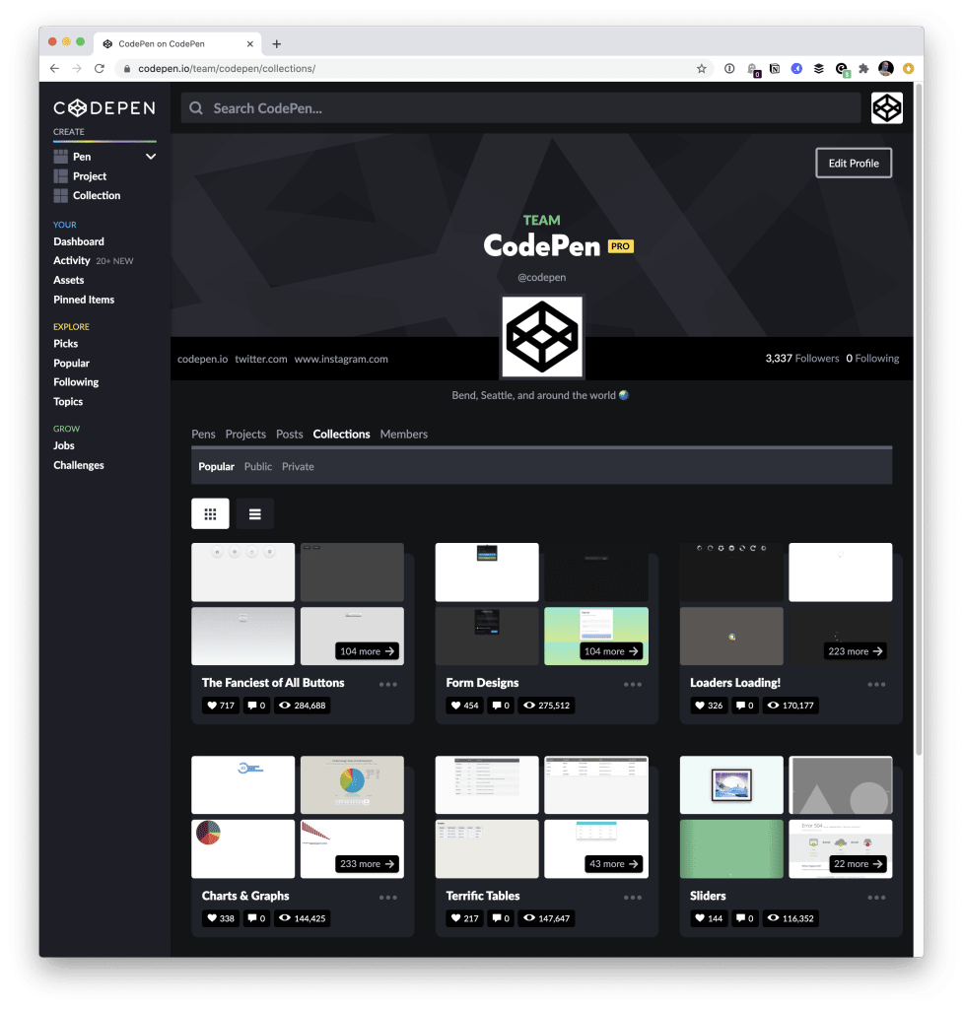
Task: Click the heart count 326 on Loaders Loading!
Action: point(709,706)
